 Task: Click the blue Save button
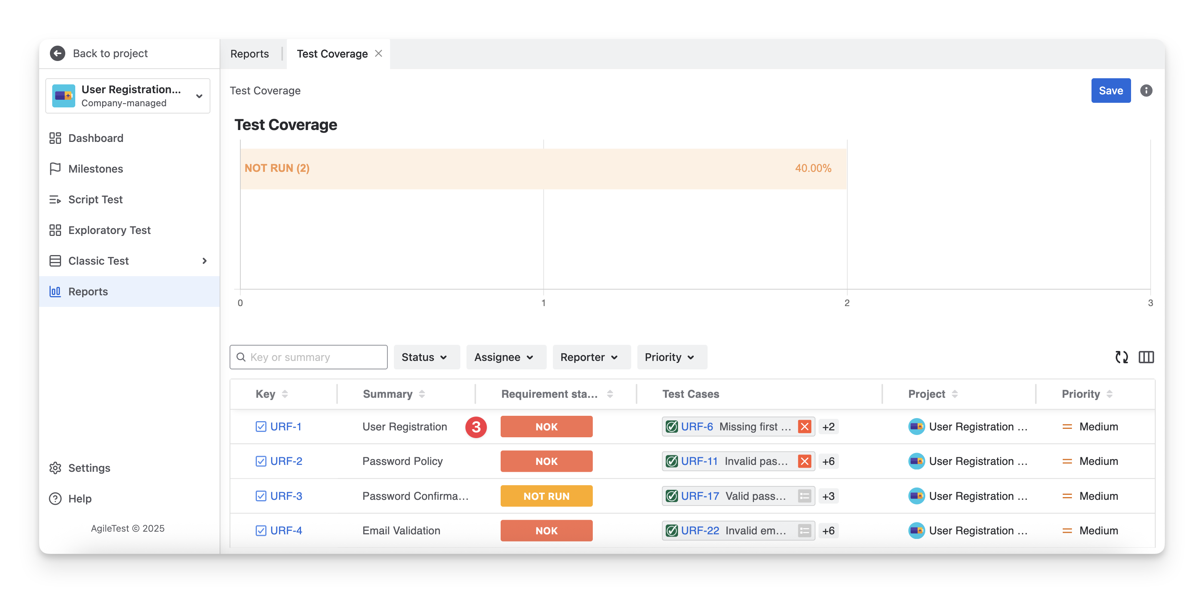tap(1111, 91)
